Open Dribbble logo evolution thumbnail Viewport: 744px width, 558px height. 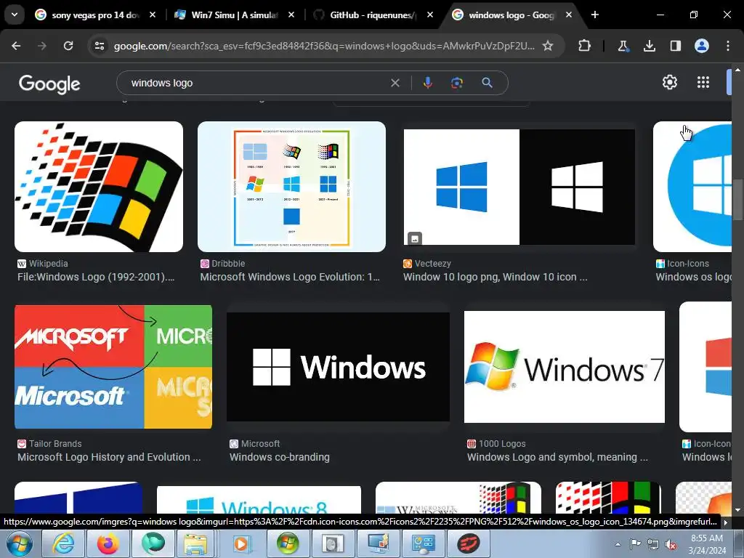[291, 187]
